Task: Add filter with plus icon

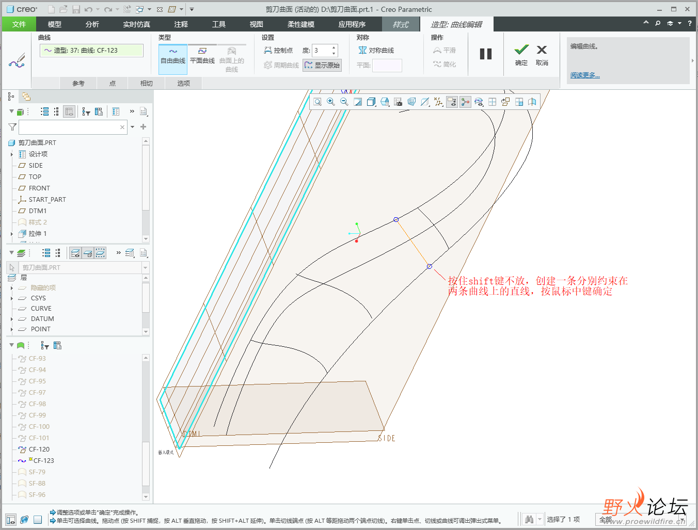Action: pos(144,127)
